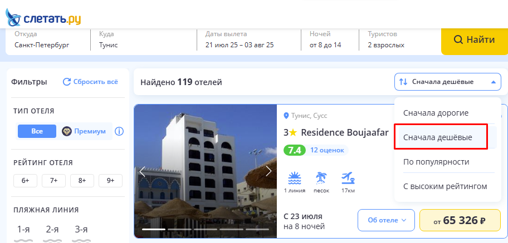Screen dimensions: 508x243
Task: Expand the Об отеле dropdown
Action: tap(386, 220)
